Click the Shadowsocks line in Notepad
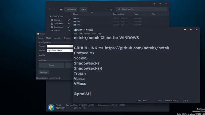The width and height of the screenshot is (205, 115). coord(86,63)
